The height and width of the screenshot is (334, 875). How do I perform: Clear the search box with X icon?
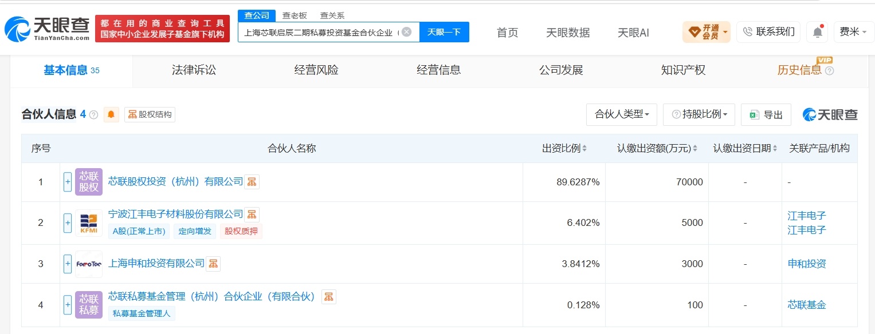pyautogui.click(x=406, y=32)
